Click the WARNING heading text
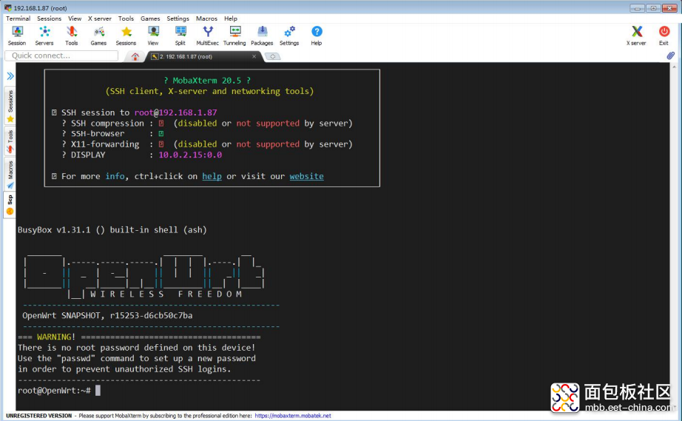682x421 pixels. tap(56, 337)
